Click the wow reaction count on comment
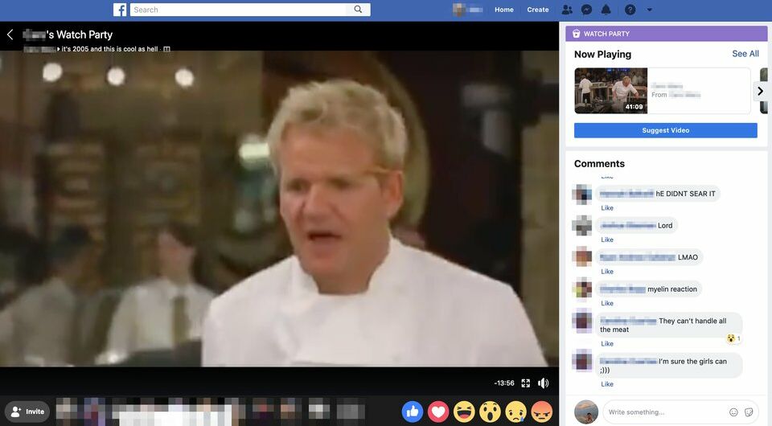Viewport: 772px width, 426px height. 733,338
